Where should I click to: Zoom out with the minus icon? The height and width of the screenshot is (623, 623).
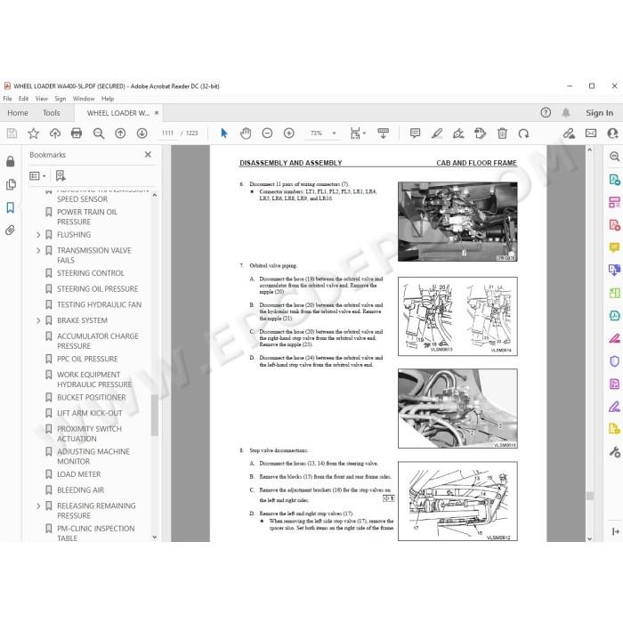pyautogui.click(x=267, y=133)
